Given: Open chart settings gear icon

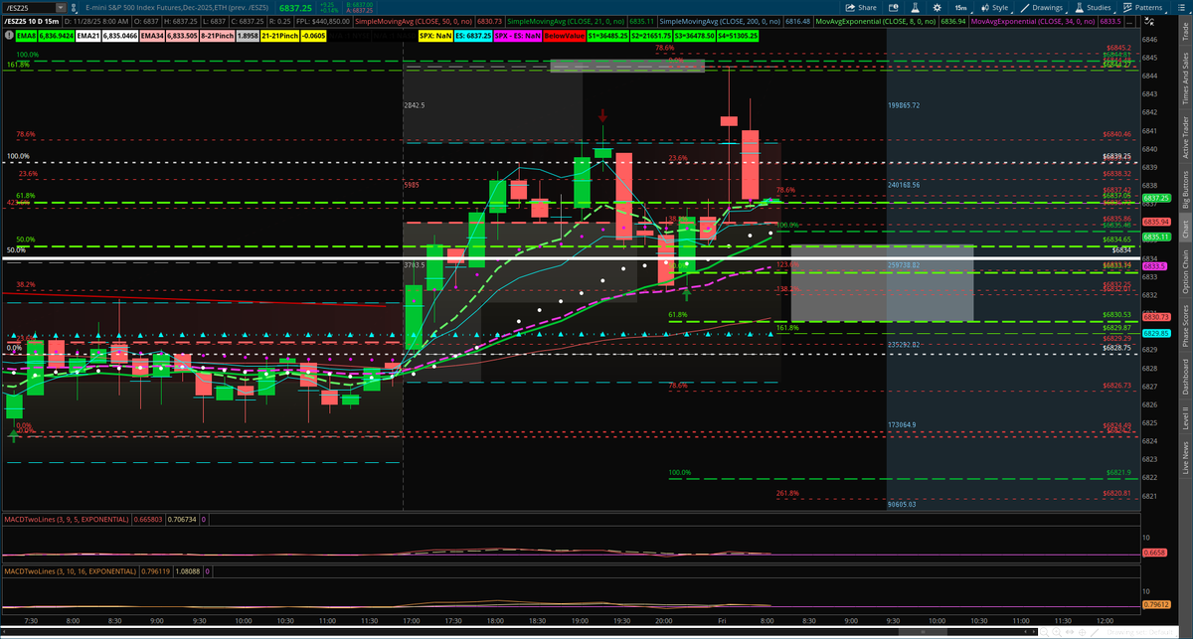Looking at the screenshot, I should coord(937,7).
